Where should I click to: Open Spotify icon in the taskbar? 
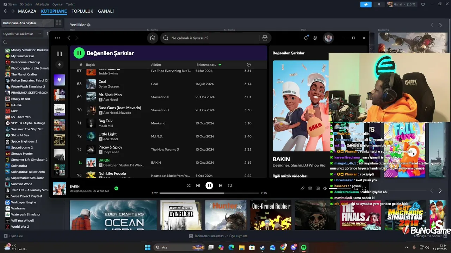[304, 247]
